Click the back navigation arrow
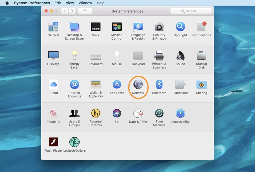 (x=65, y=11)
